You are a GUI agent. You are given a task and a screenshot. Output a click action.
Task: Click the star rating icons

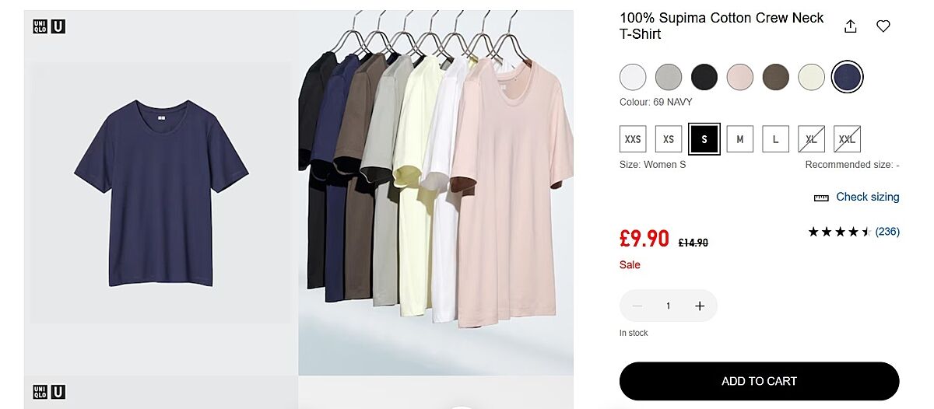click(x=839, y=232)
